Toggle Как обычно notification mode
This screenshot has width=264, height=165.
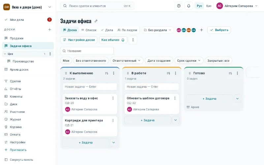pyautogui.click(x=113, y=40)
